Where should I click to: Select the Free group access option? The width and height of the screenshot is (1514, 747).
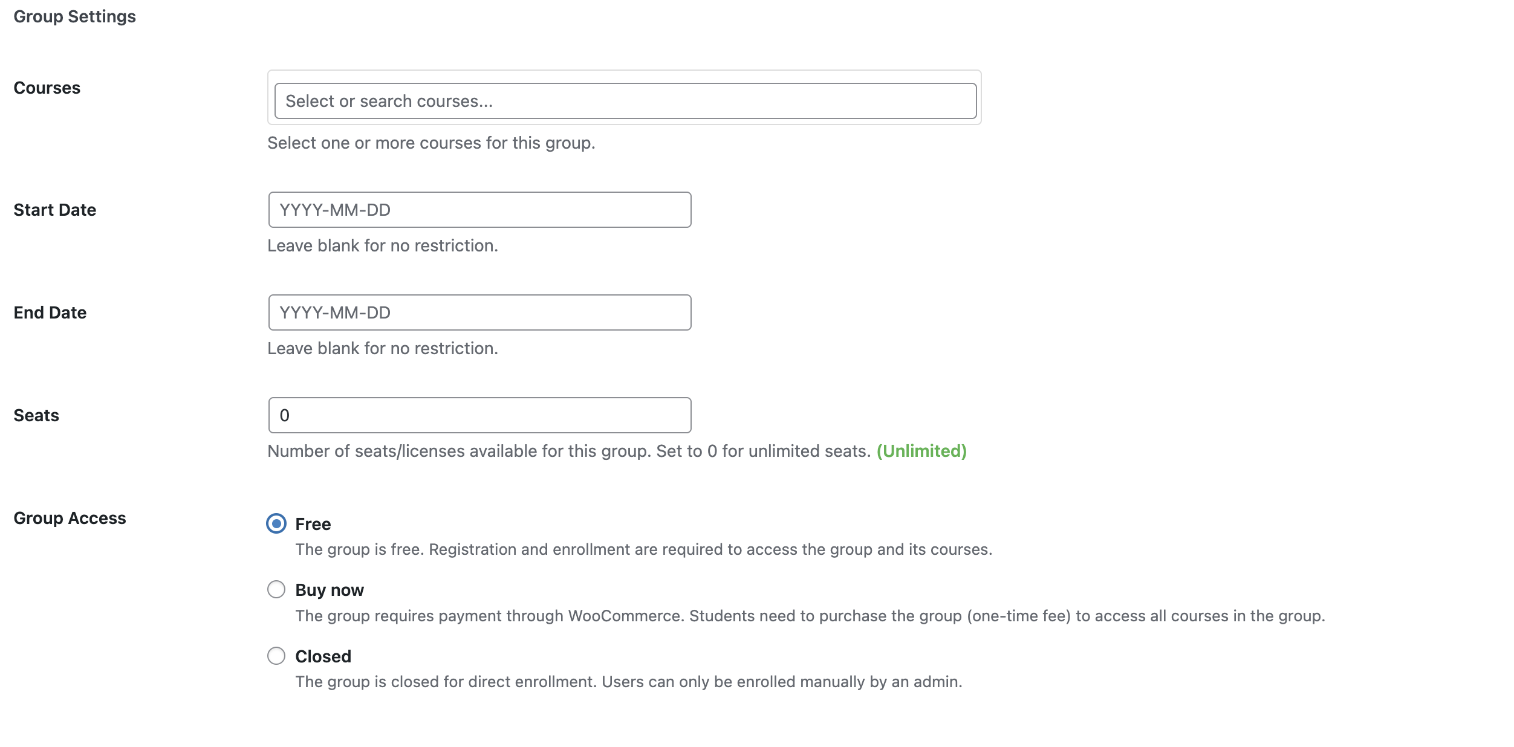(276, 524)
